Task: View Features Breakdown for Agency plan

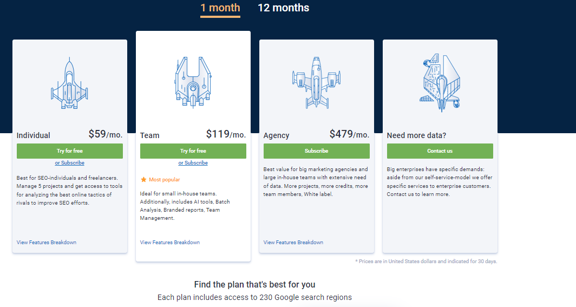Action: pos(293,243)
